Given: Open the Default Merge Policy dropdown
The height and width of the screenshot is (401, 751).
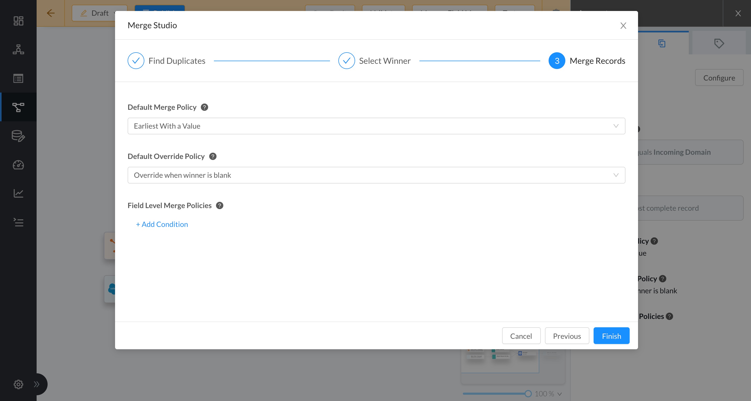Looking at the screenshot, I should (x=376, y=126).
